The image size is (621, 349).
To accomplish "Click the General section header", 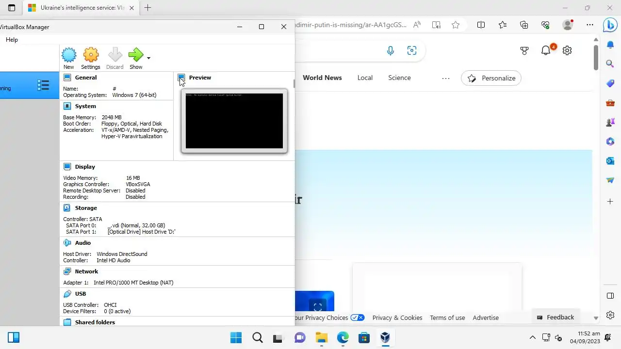I will point(85,78).
